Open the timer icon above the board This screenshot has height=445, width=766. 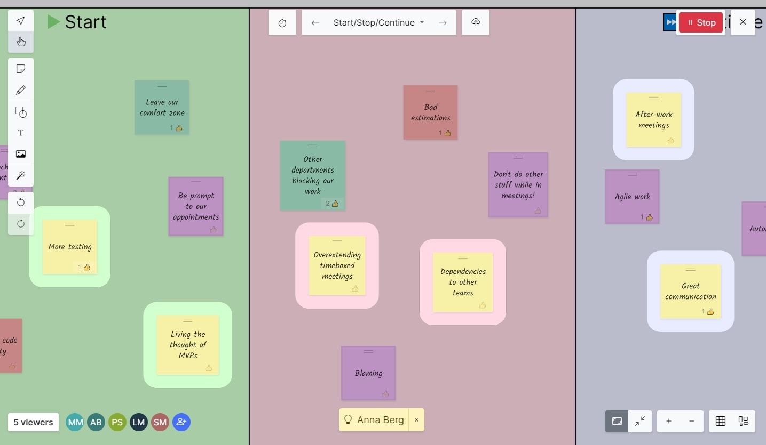coord(282,22)
